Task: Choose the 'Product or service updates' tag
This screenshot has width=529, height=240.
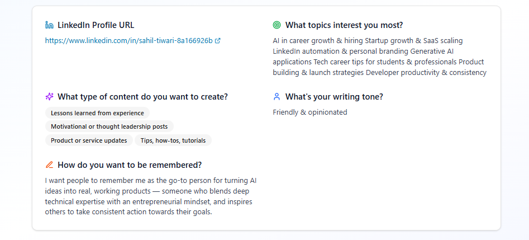Action: [x=89, y=140]
